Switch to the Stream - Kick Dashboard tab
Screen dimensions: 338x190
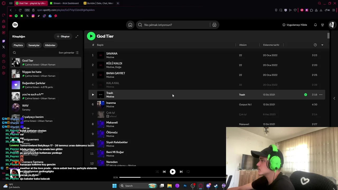[x=64, y=3]
